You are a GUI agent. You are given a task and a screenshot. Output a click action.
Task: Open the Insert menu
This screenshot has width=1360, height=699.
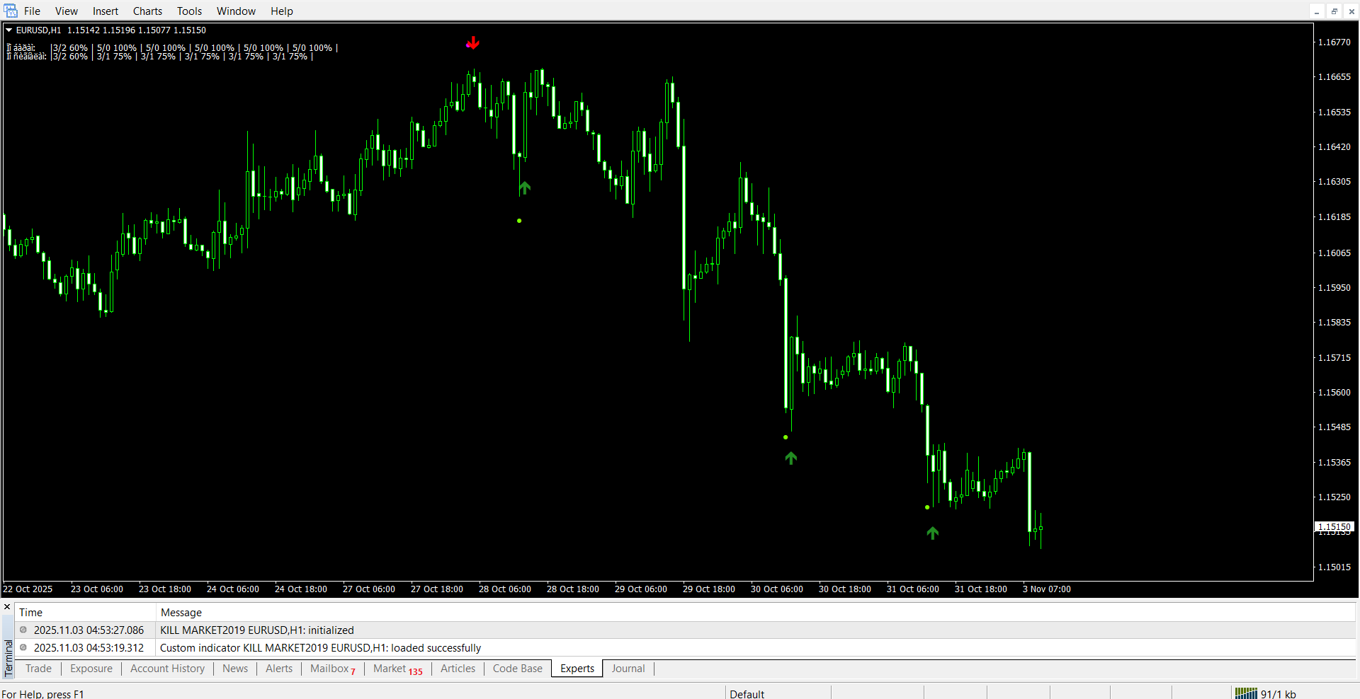tap(106, 11)
